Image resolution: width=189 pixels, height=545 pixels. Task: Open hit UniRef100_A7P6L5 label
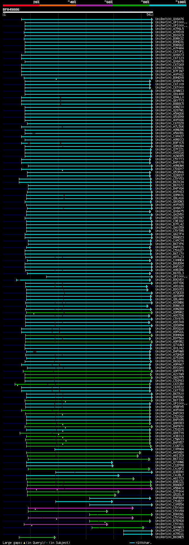pos(170,29)
